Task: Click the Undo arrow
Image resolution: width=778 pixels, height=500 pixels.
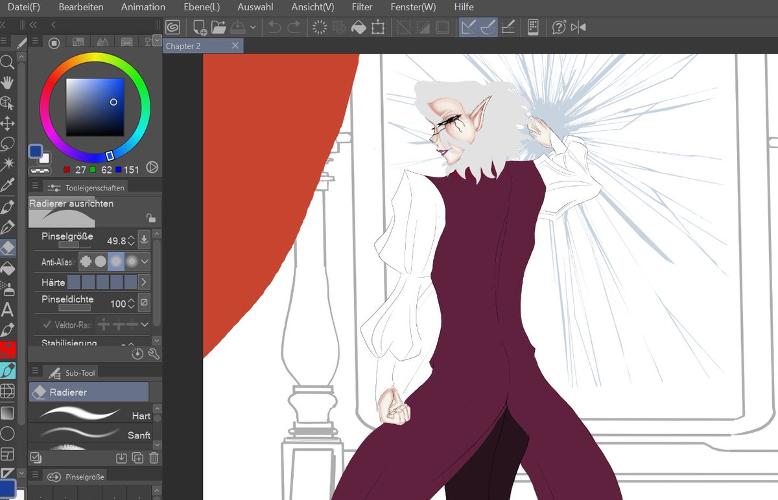Action: [274, 27]
